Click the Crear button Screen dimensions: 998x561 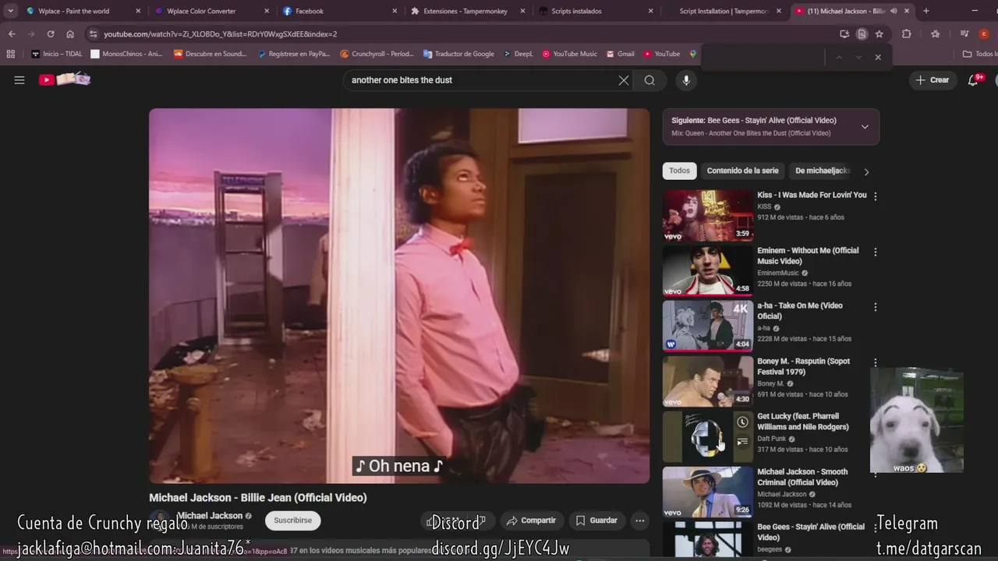(933, 80)
